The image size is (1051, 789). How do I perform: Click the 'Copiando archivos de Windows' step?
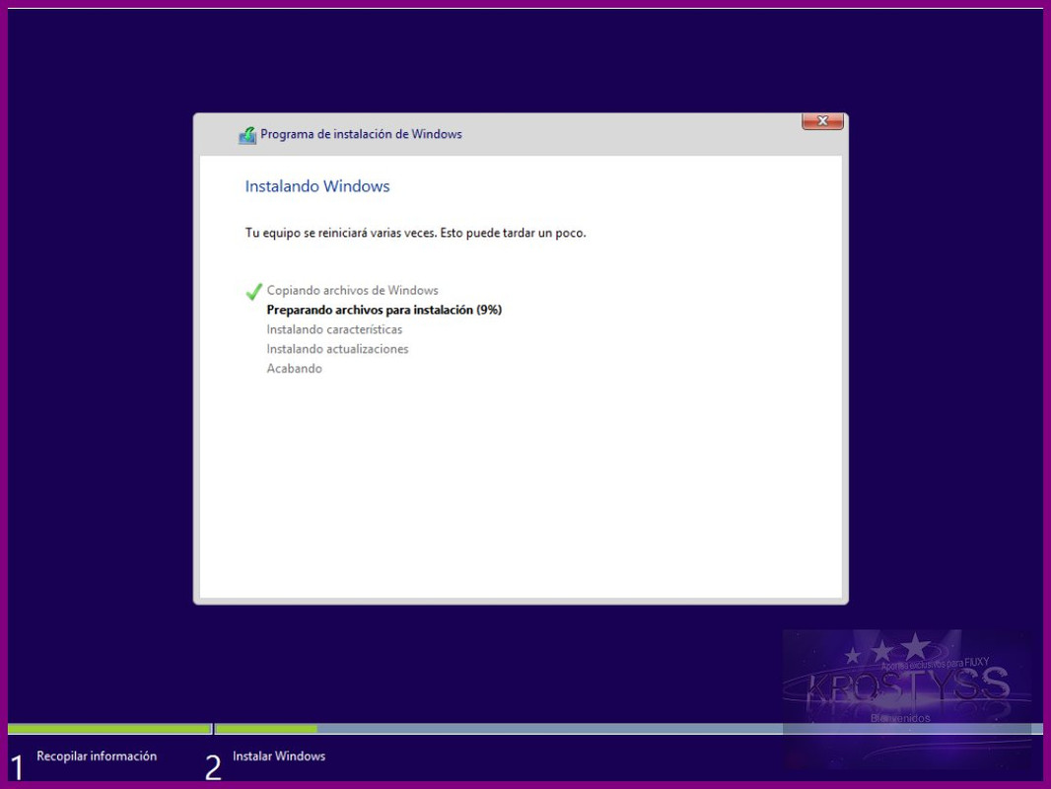pyautogui.click(x=353, y=290)
